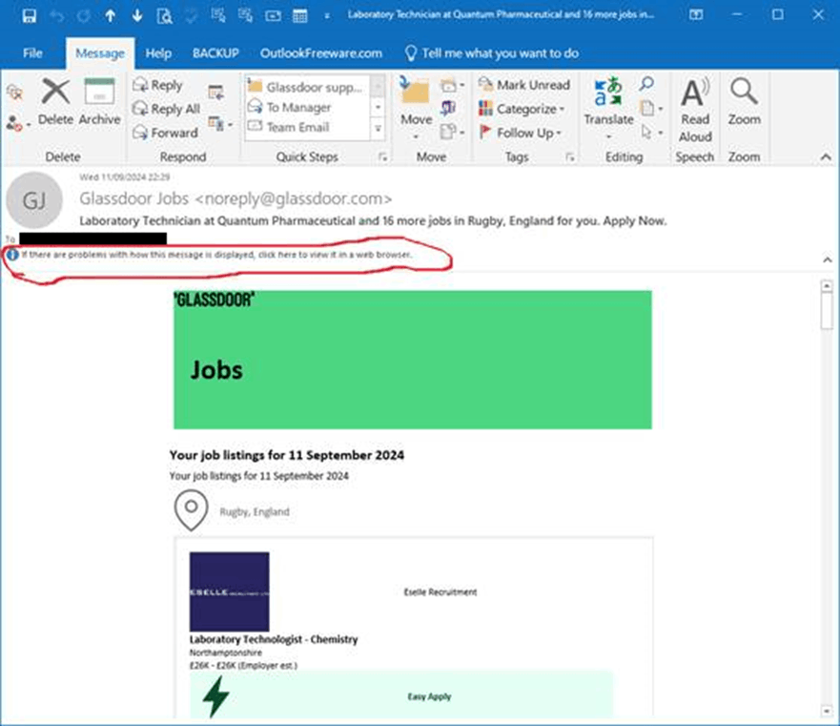Reply to the sender

[x=157, y=85]
